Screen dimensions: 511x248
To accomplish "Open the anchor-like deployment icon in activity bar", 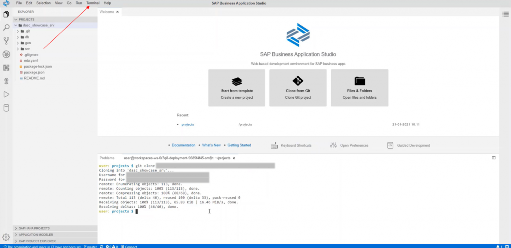I will point(6,81).
